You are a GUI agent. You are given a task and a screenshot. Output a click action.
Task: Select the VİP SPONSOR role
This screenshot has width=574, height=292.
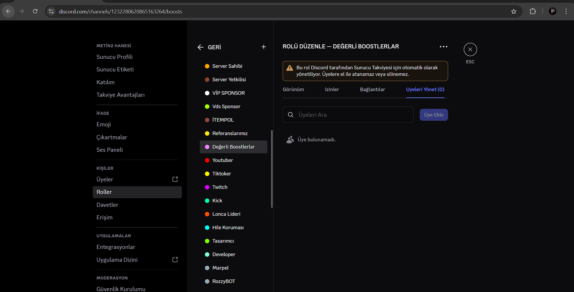[x=234, y=93]
